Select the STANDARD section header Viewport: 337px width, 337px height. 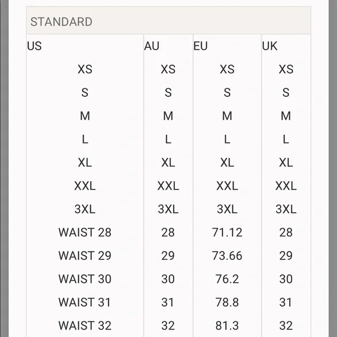[61, 21]
